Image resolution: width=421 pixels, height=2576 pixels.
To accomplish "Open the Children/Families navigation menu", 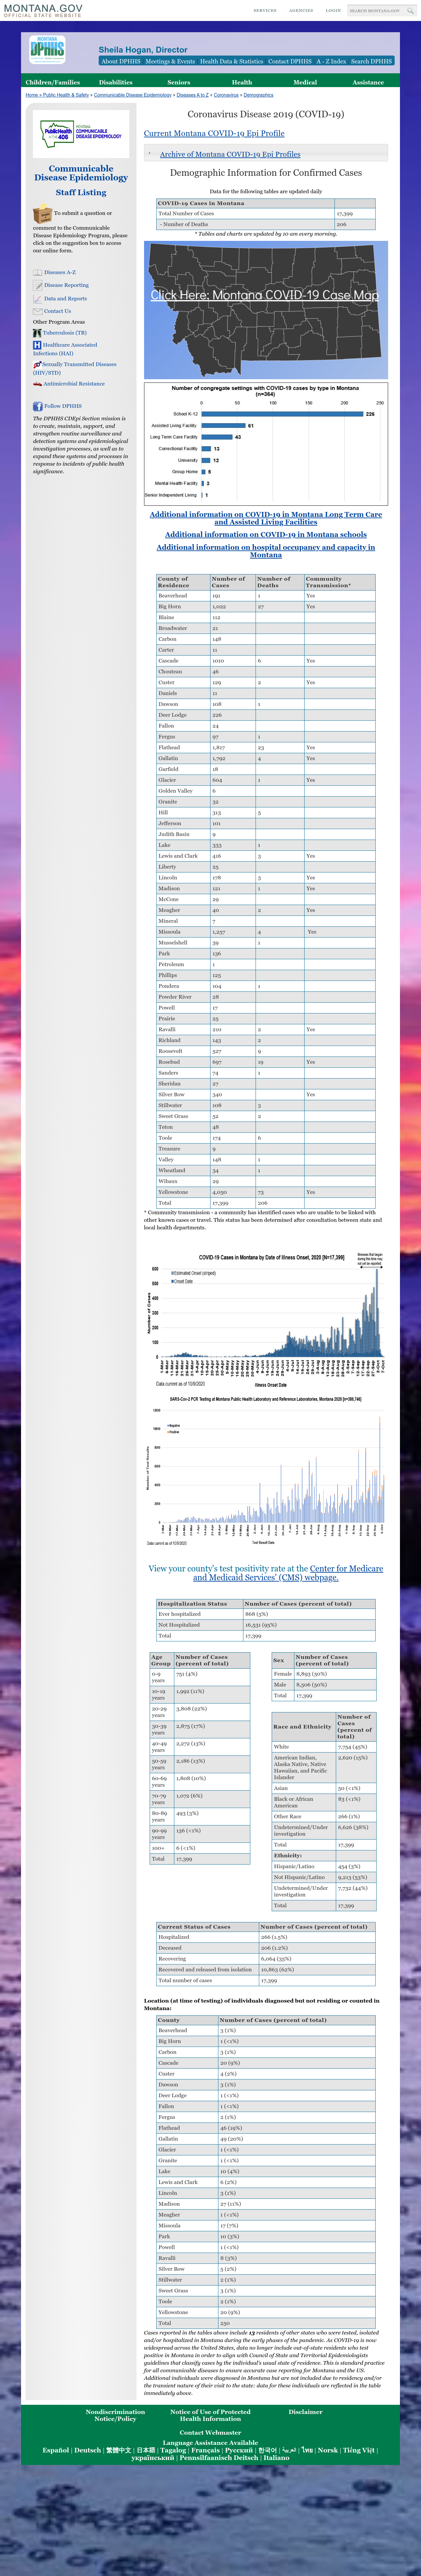I will click(x=53, y=82).
